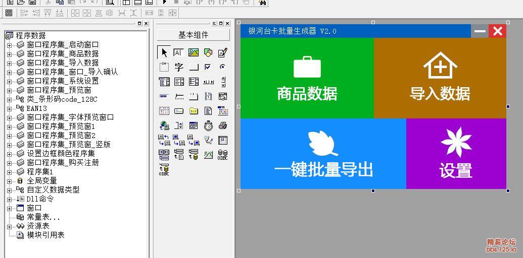Choose the picture box component icon
The width and height of the screenshot is (523, 258).
[x=194, y=52]
